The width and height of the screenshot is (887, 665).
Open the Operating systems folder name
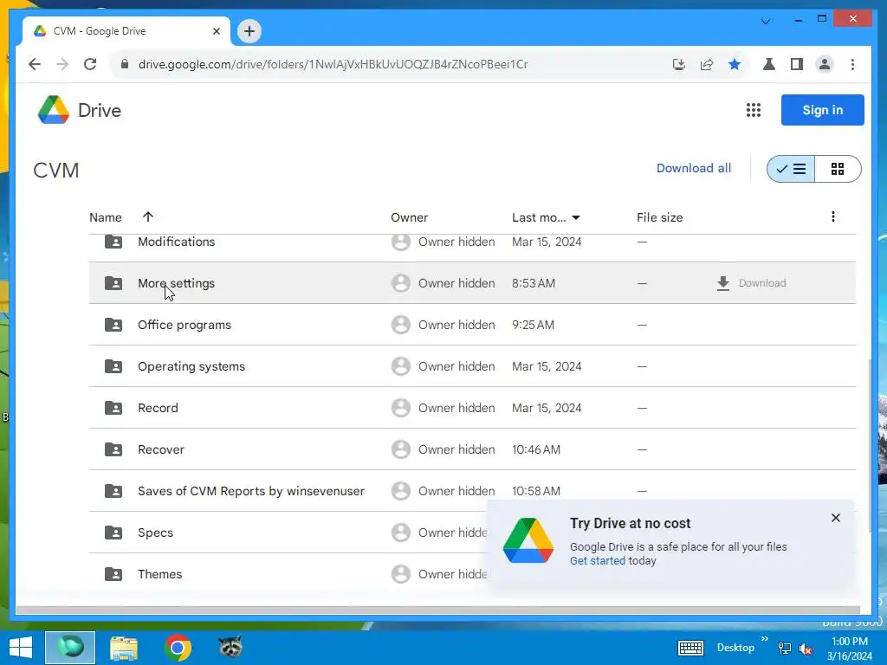191,366
